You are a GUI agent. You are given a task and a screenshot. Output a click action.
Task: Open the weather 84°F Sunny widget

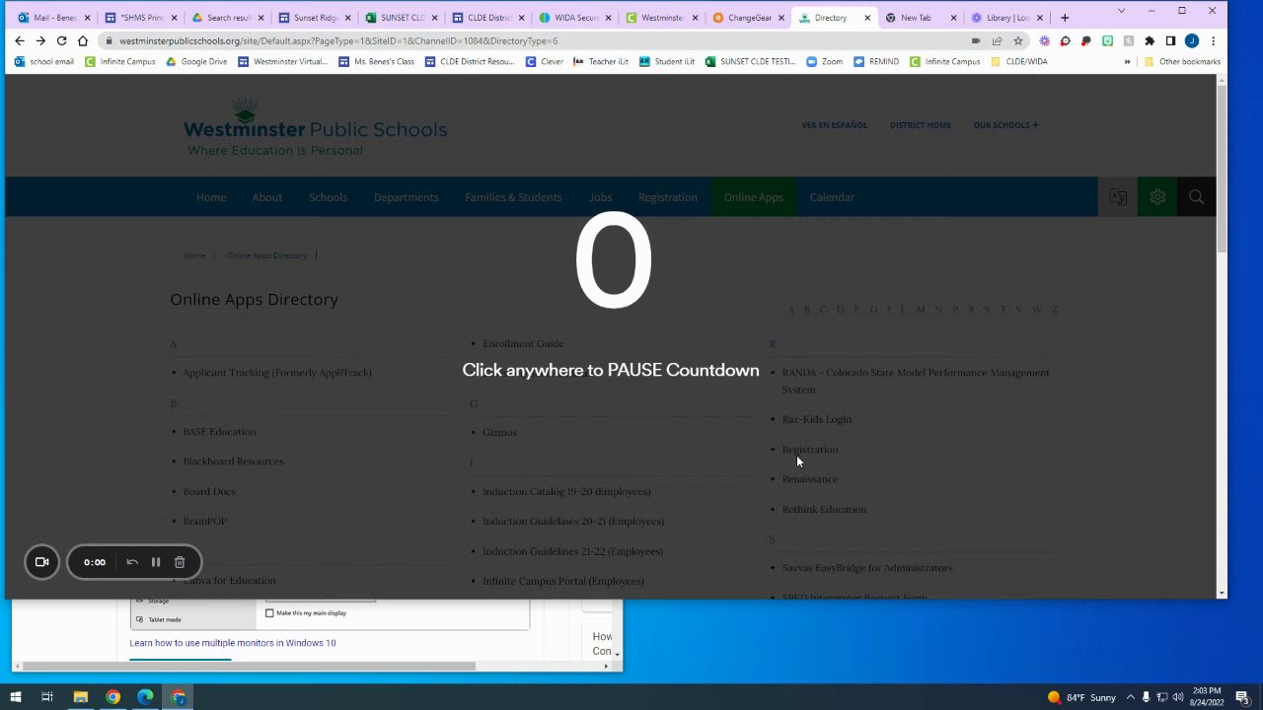[x=1081, y=697]
